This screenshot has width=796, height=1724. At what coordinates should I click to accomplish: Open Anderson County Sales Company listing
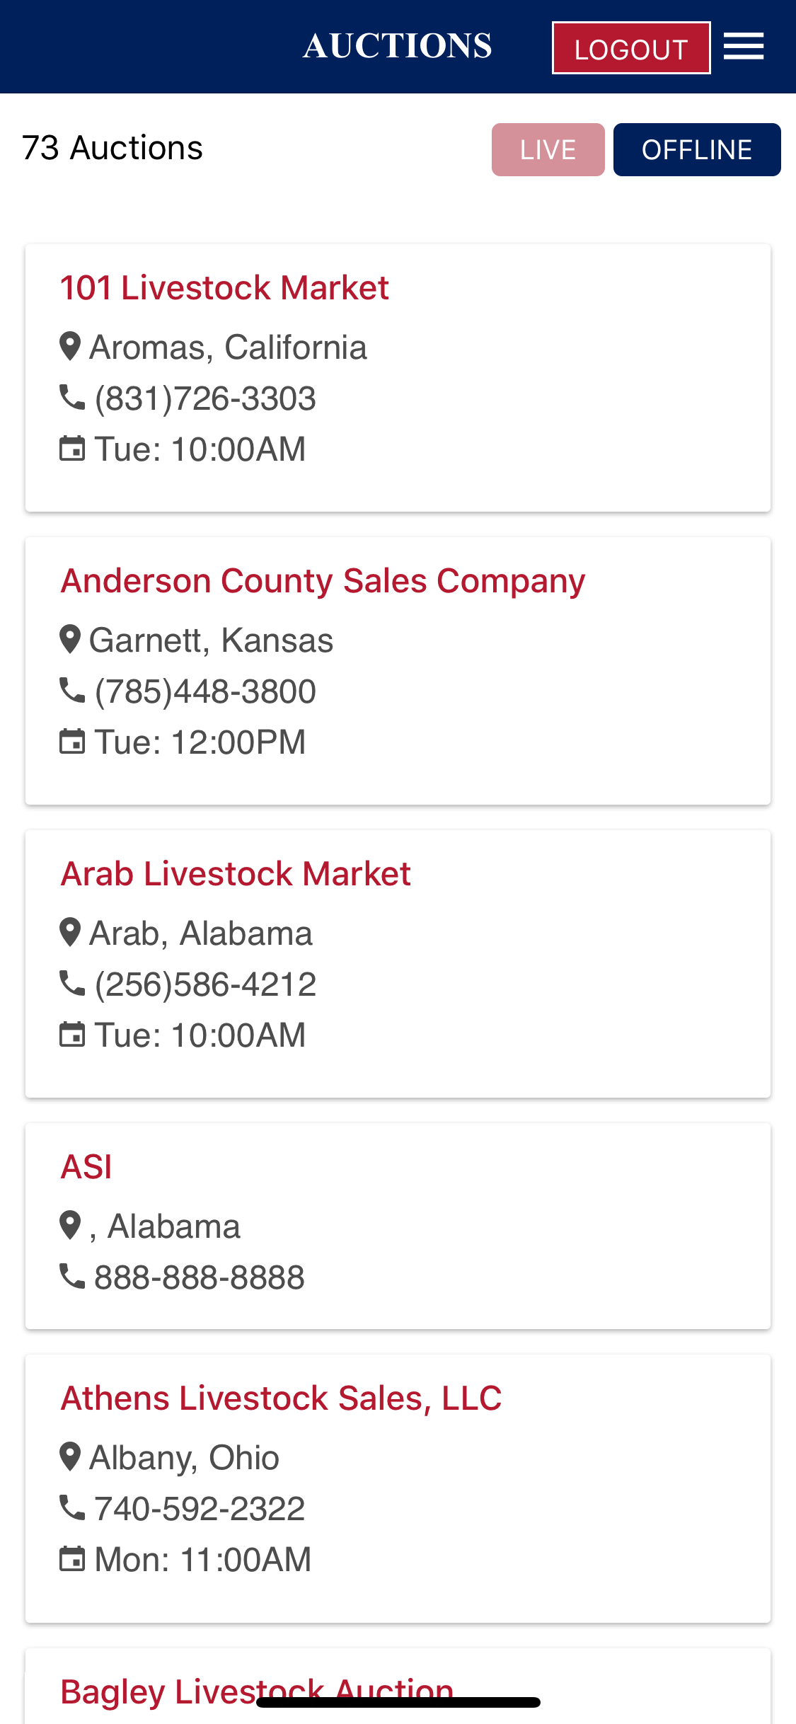(323, 581)
